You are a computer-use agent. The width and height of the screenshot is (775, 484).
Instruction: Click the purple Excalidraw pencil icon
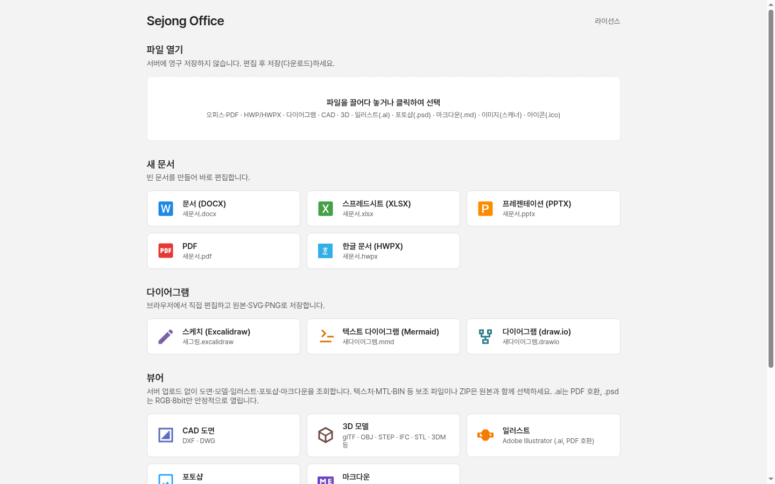pos(166,336)
